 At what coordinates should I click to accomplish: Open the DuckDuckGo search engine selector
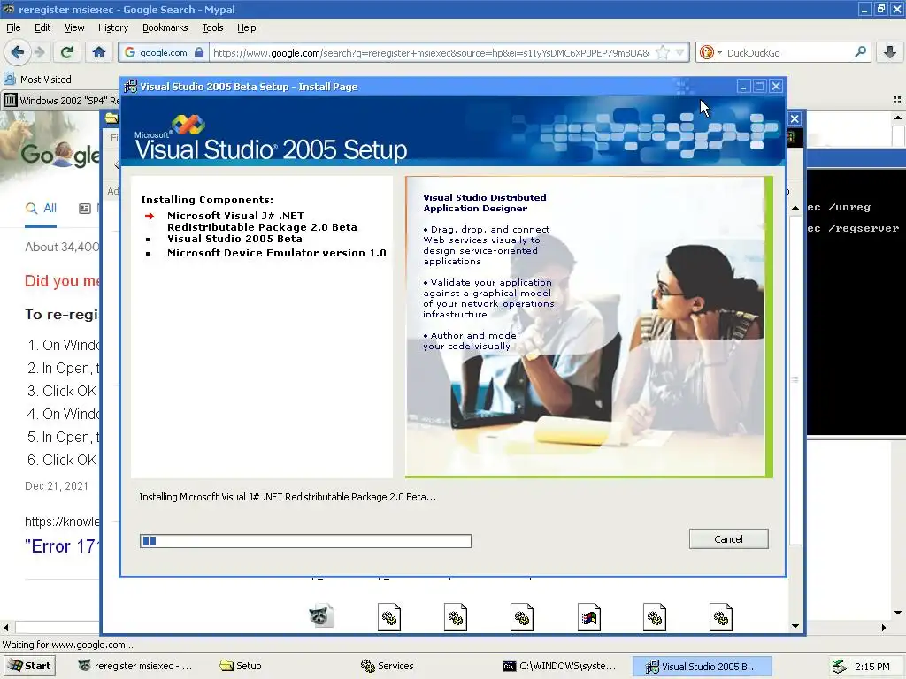(710, 52)
